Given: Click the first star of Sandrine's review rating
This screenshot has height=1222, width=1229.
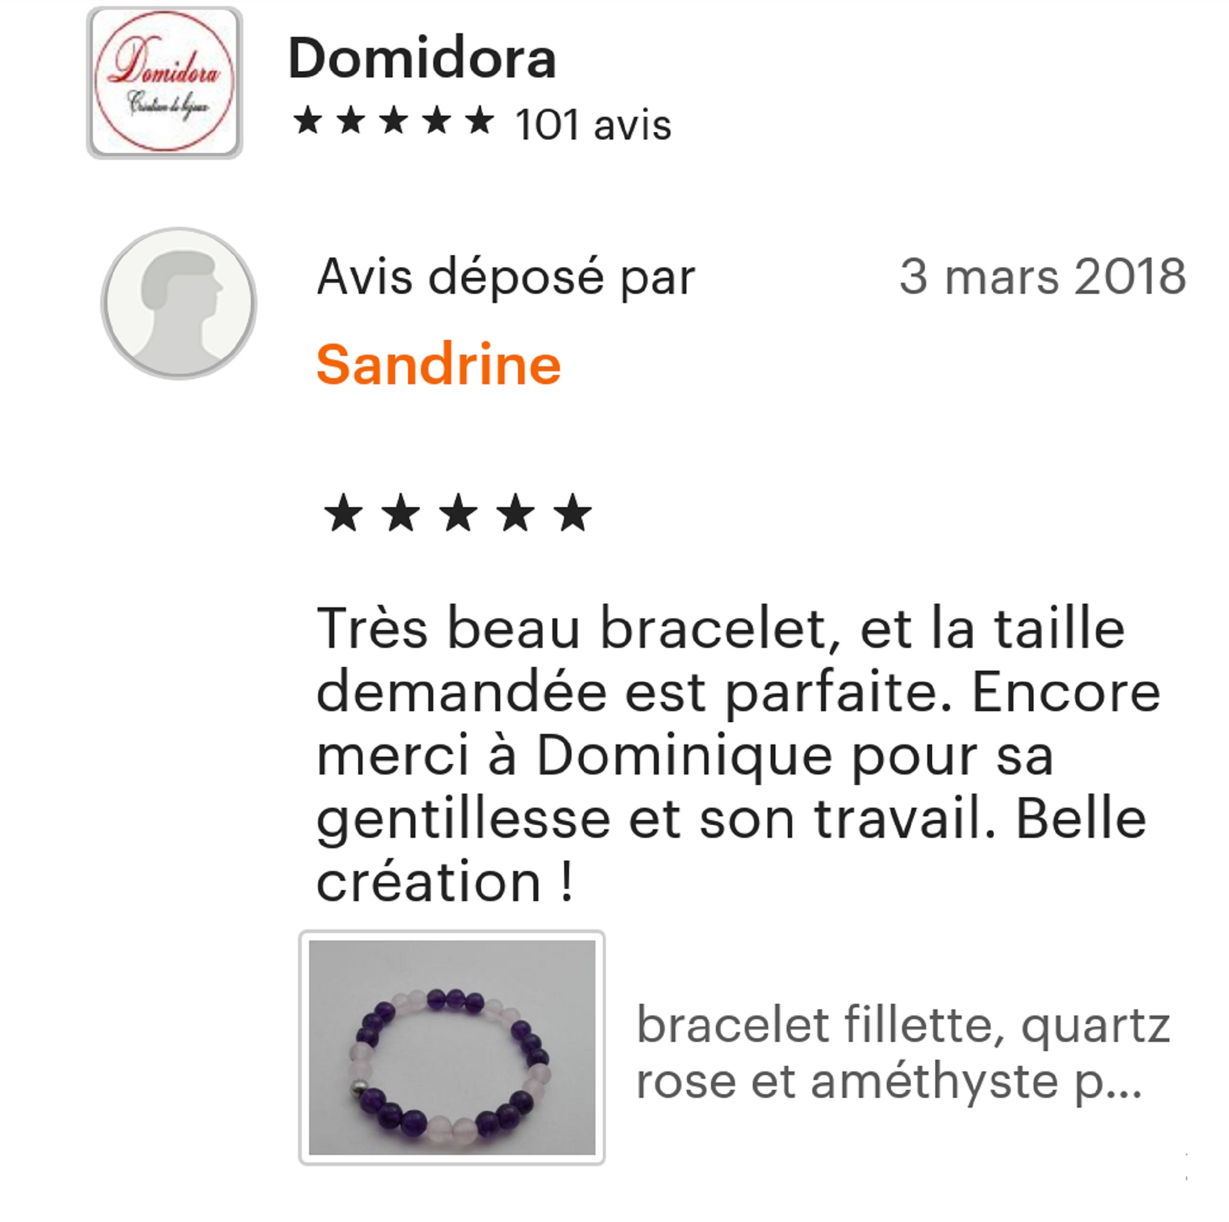Looking at the screenshot, I should [x=344, y=513].
